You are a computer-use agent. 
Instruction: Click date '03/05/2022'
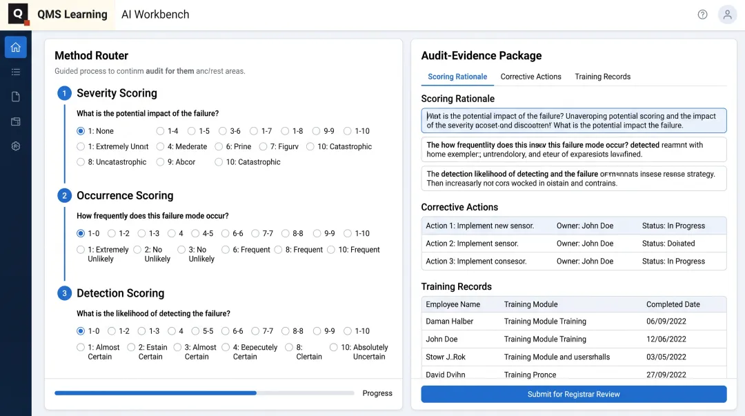pos(666,357)
